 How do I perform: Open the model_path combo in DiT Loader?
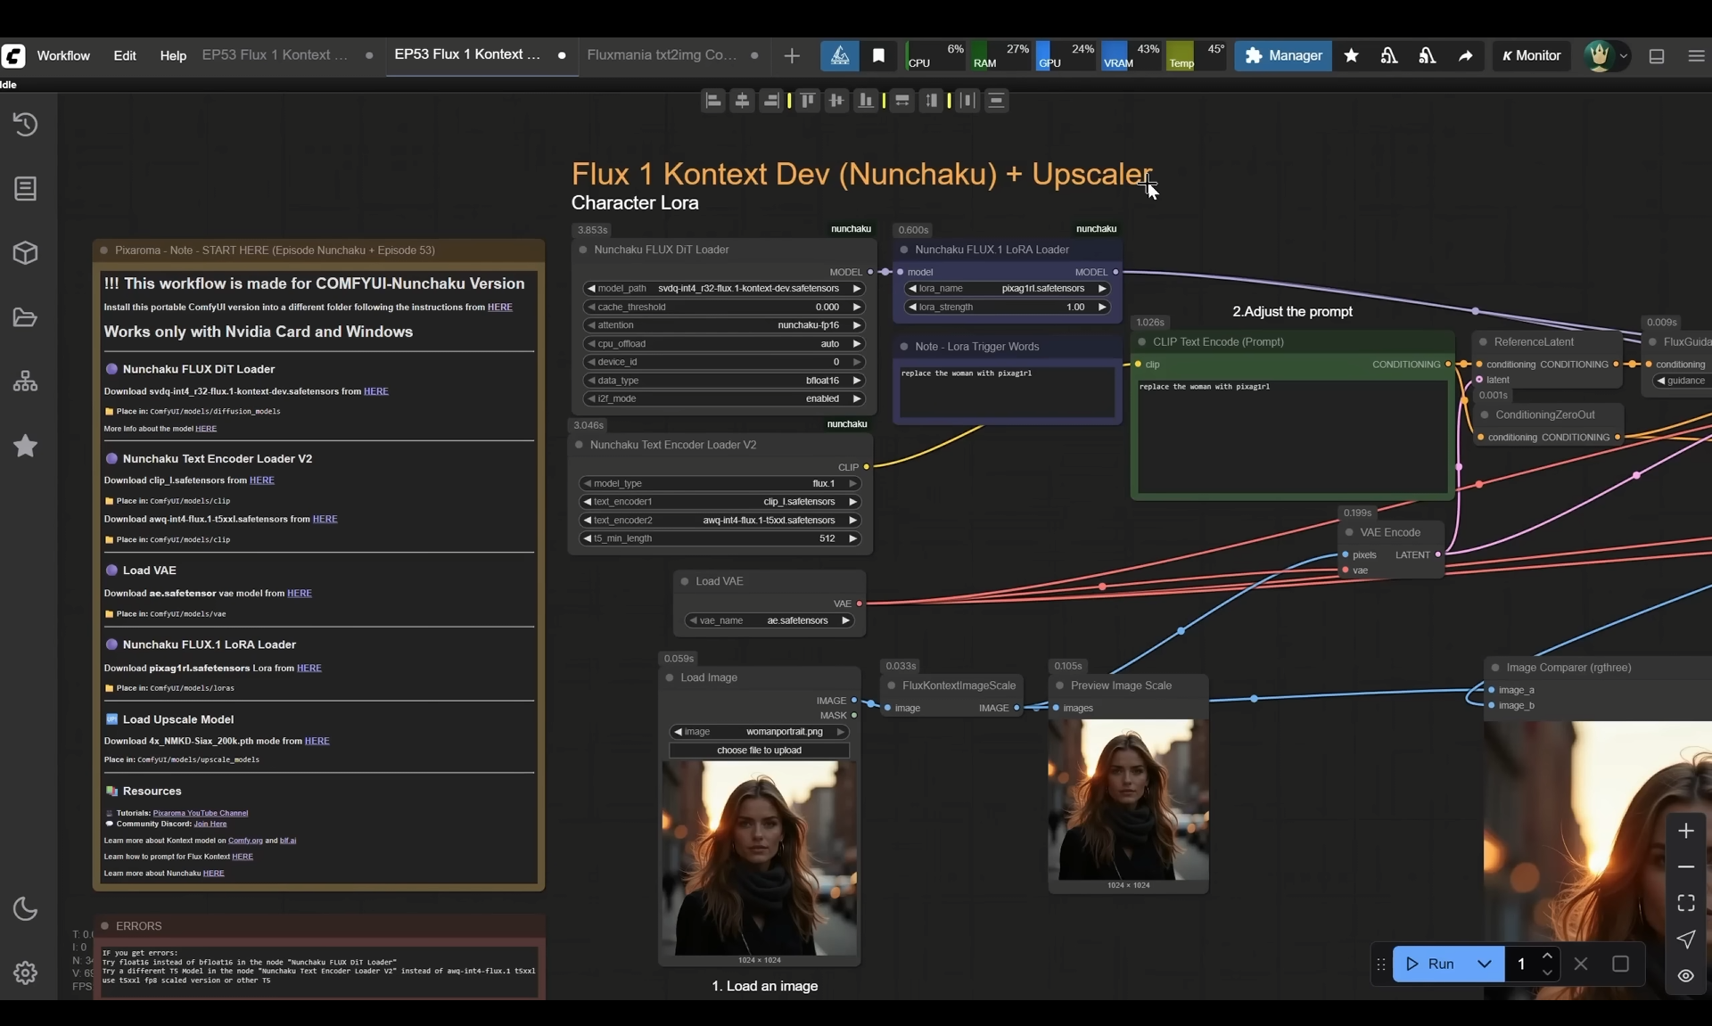[723, 289]
